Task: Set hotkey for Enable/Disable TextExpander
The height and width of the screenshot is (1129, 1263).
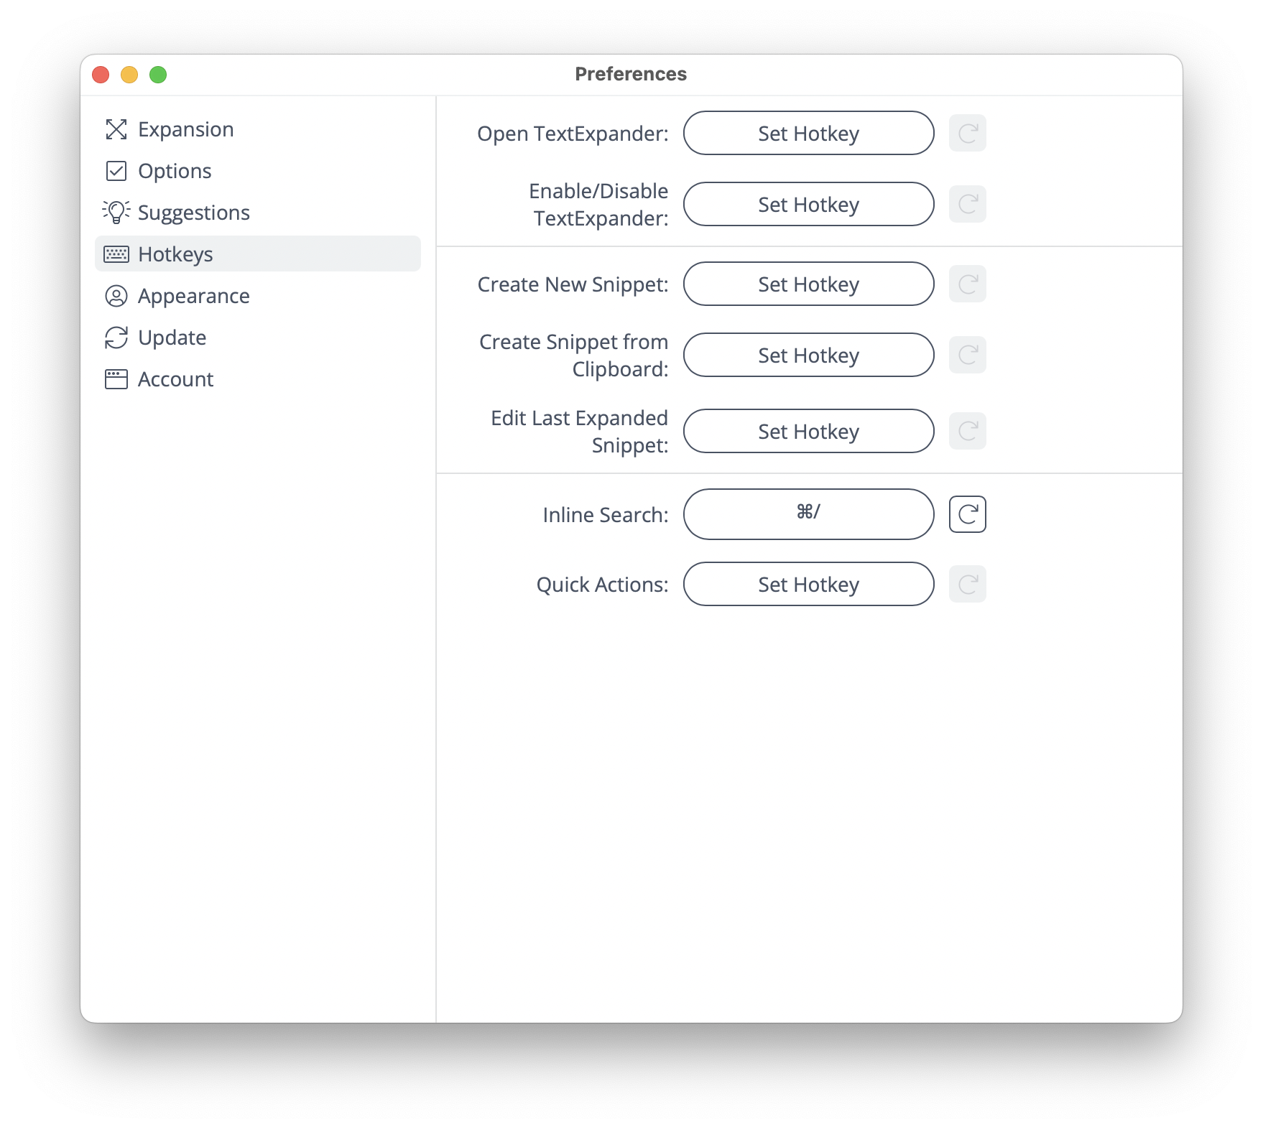Action: [809, 204]
